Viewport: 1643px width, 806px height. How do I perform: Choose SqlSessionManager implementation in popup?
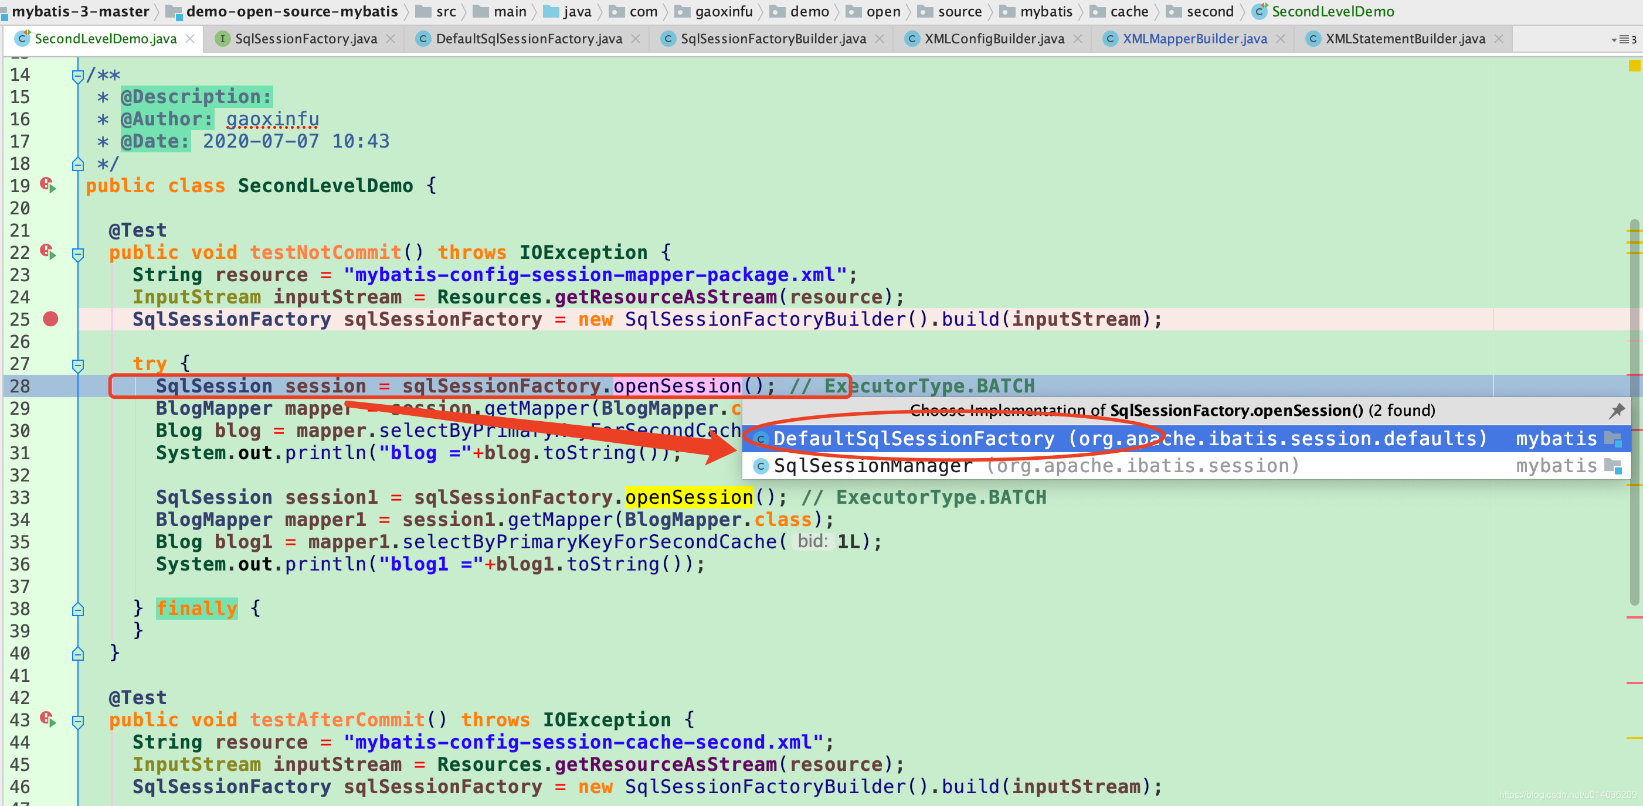click(1186, 466)
